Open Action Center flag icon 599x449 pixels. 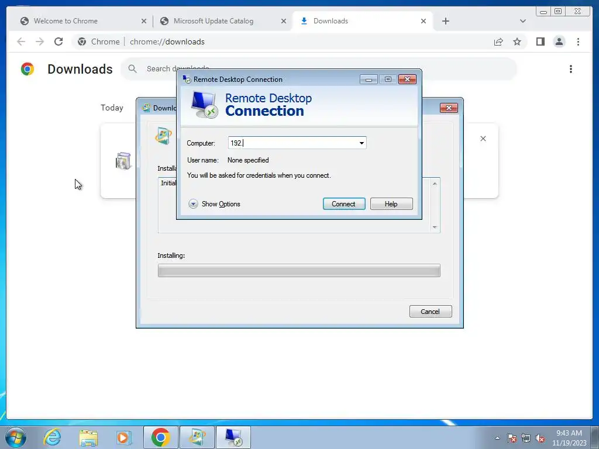point(512,438)
